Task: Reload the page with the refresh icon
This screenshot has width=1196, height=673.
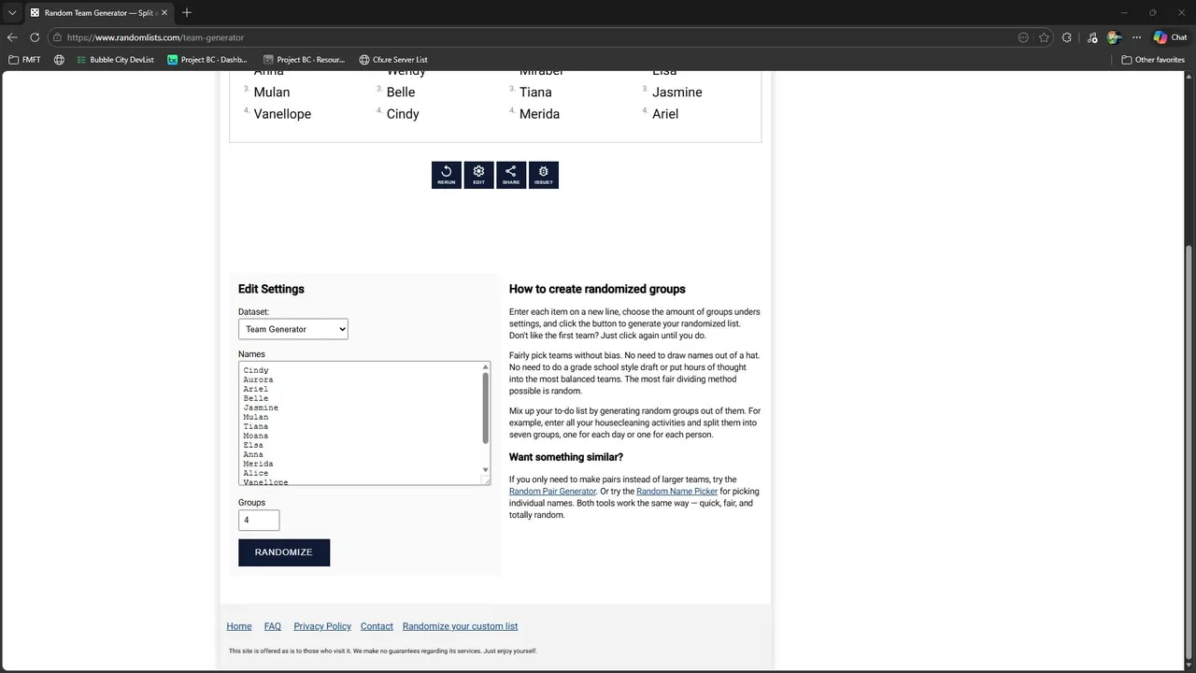Action: click(x=35, y=37)
